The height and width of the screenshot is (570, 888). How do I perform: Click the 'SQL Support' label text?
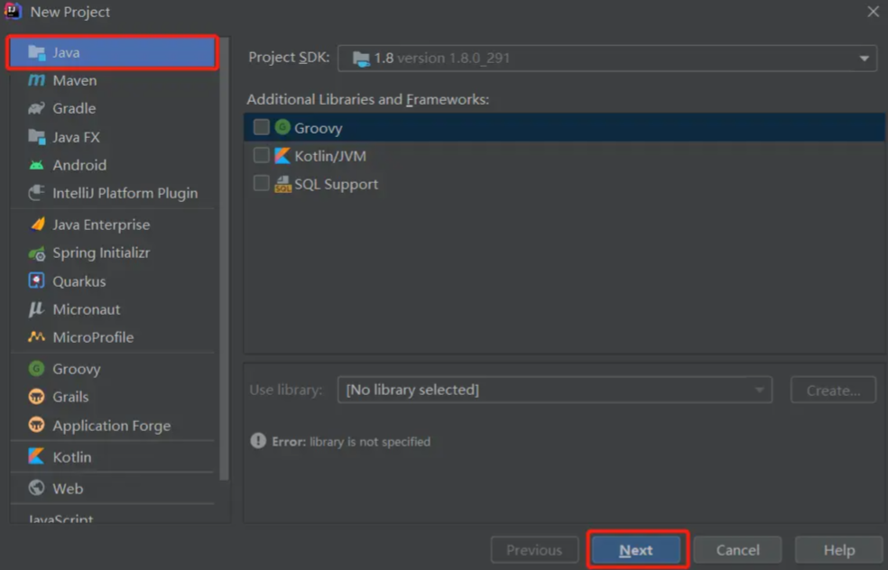point(337,185)
